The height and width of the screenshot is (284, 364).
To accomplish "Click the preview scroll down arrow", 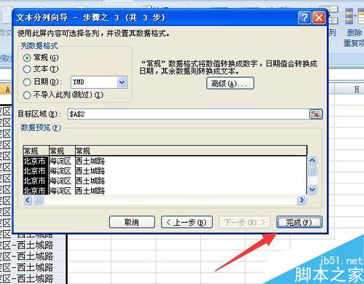I will pyautogui.click(x=312, y=189).
